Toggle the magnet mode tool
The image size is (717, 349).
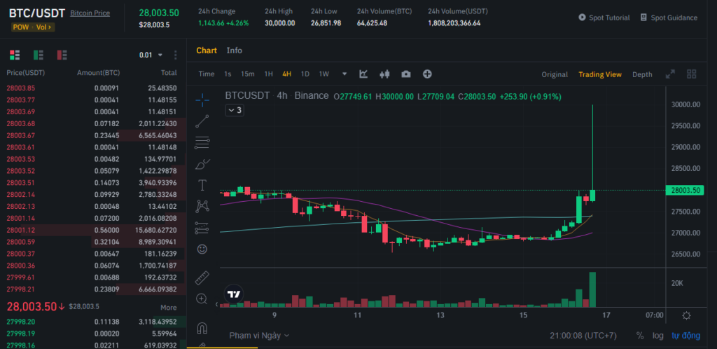pyautogui.click(x=202, y=328)
